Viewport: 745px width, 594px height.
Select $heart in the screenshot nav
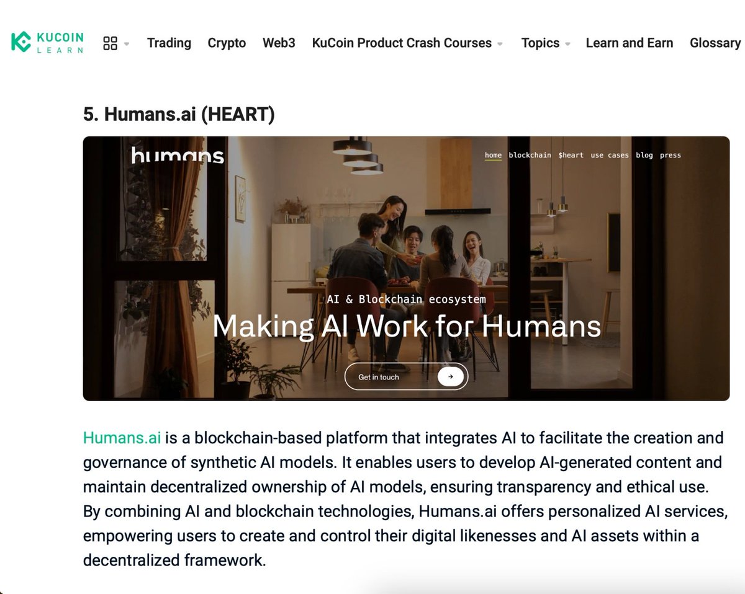point(571,155)
